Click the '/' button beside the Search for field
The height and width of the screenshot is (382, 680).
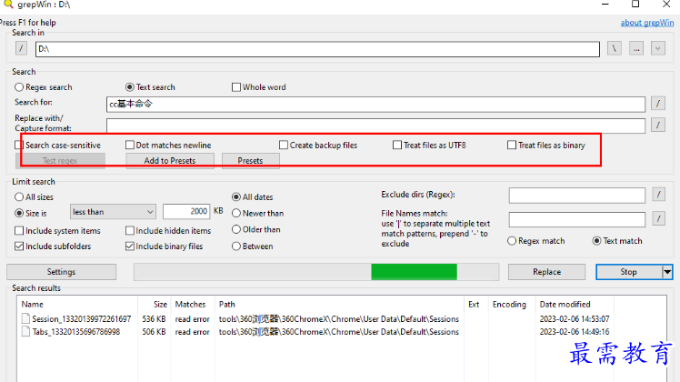click(659, 104)
